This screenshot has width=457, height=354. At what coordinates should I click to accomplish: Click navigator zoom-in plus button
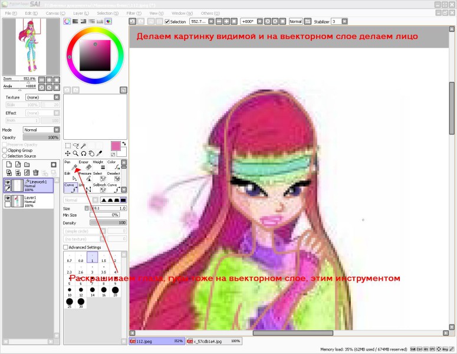tap(50, 80)
